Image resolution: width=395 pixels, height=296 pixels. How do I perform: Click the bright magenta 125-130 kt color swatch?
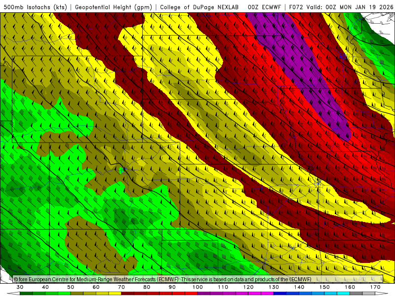pyautogui.click(x=268, y=294)
